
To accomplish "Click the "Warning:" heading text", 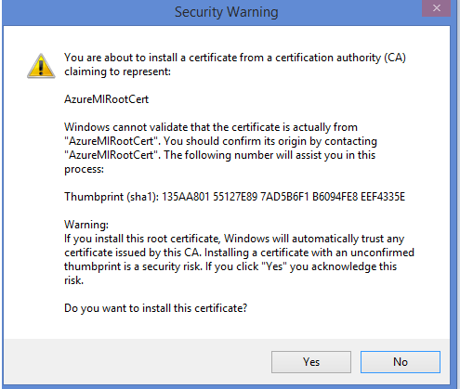I will click(86, 225).
